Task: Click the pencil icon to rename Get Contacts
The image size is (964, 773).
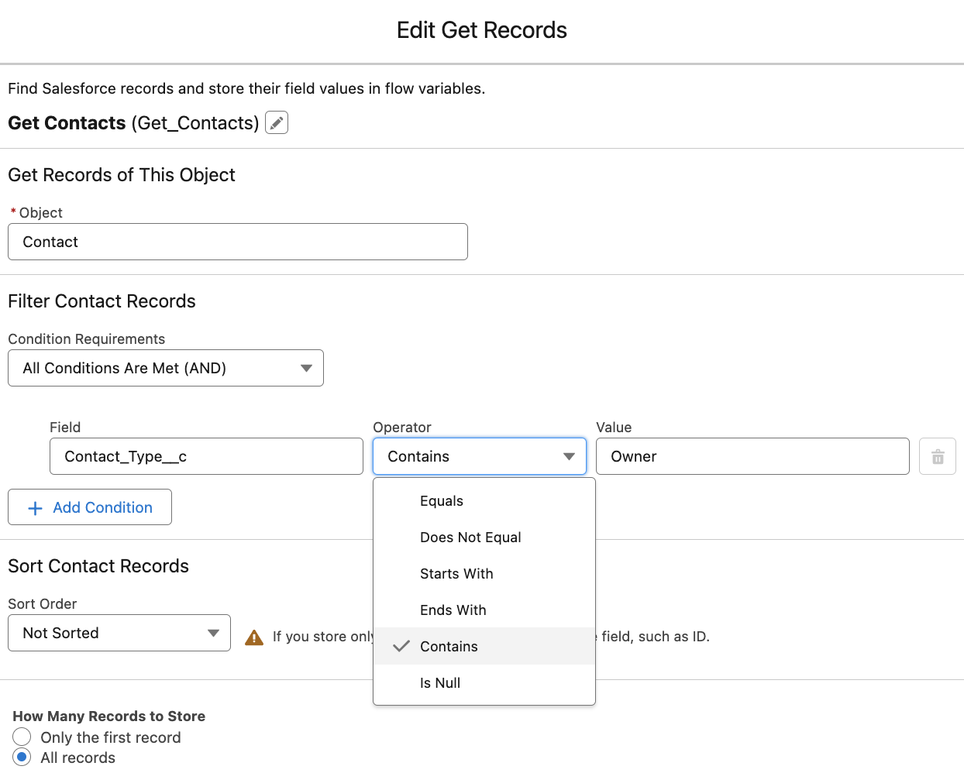Action: pos(276,122)
